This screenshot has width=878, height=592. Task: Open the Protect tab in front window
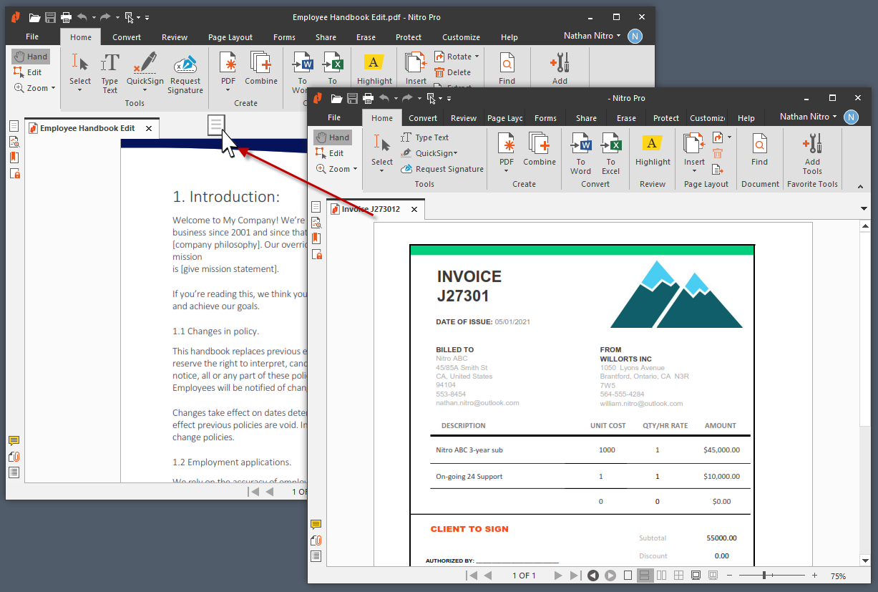click(x=665, y=118)
